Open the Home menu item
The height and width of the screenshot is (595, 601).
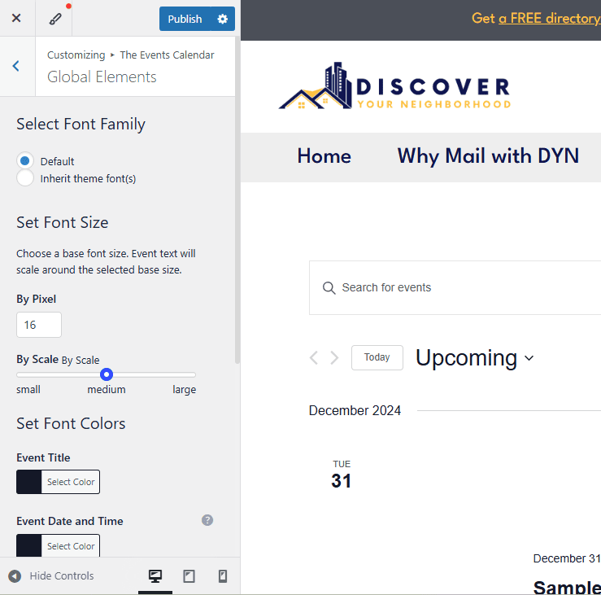(x=324, y=156)
